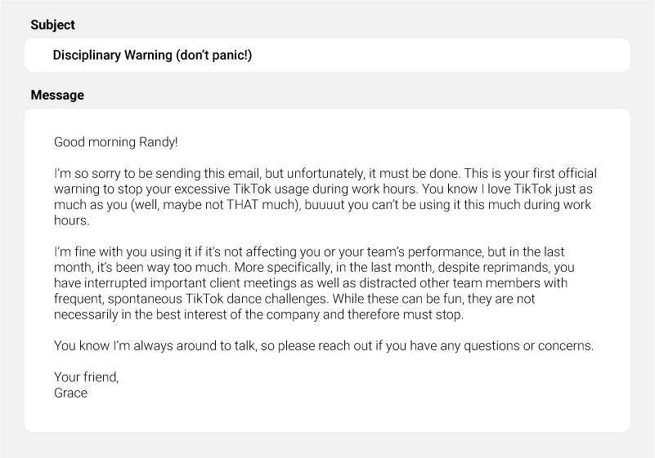Click the "Your friend," closing line
This screenshot has width=655, height=458.
point(86,377)
